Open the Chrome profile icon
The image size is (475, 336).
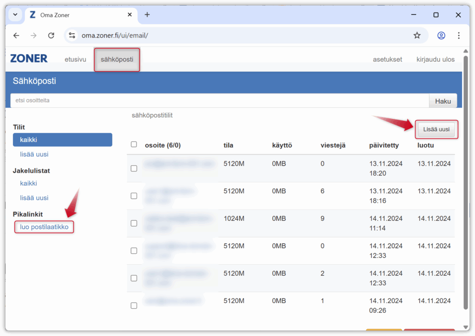tap(441, 36)
